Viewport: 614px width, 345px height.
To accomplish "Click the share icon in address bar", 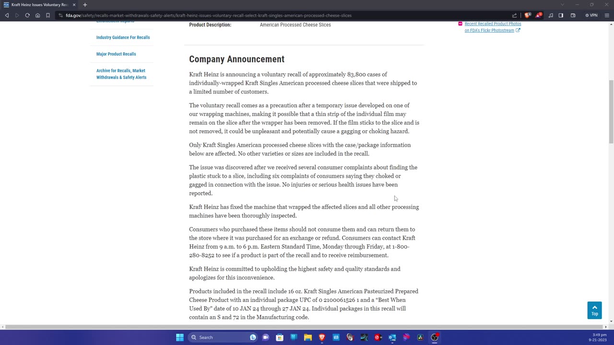I will click(515, 15).
